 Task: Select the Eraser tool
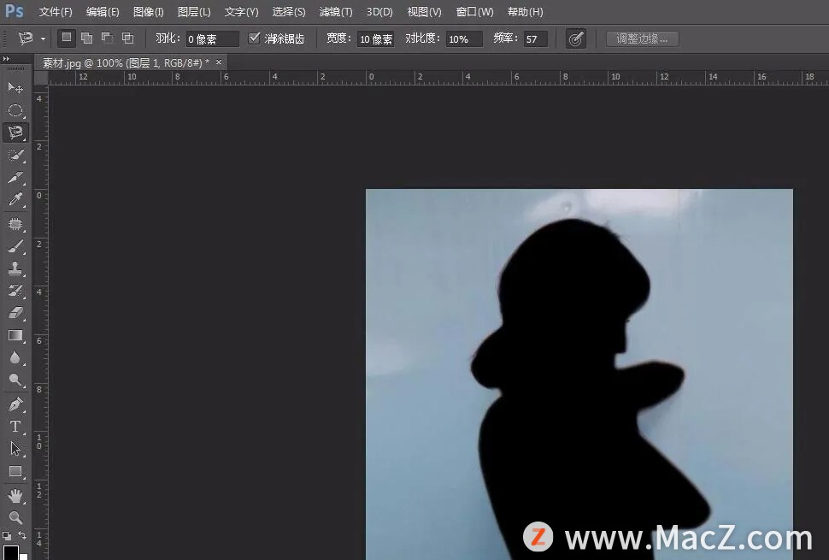[x=15, y=313]
